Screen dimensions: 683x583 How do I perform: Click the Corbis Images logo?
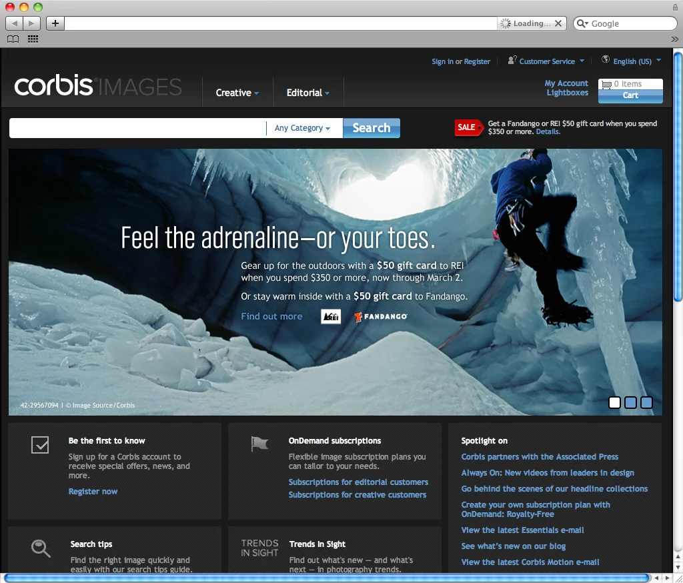coord(98,86)
